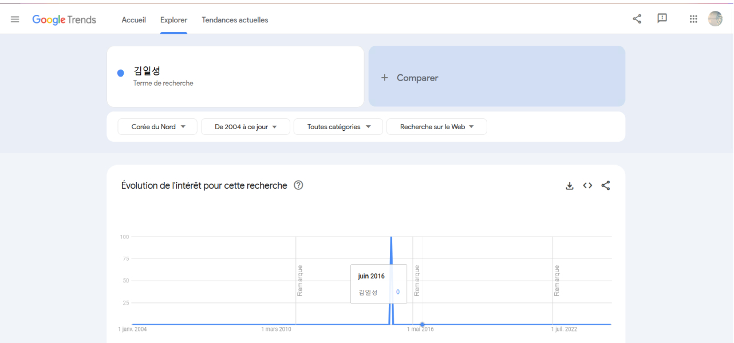Expand the Toutes catégories dropdown
The image size is (734, 343).
[338, 127]
